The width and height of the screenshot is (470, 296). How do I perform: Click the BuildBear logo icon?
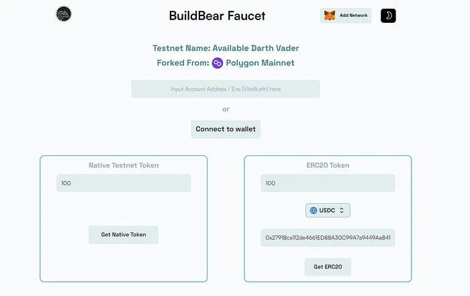(x=64, y=14)
